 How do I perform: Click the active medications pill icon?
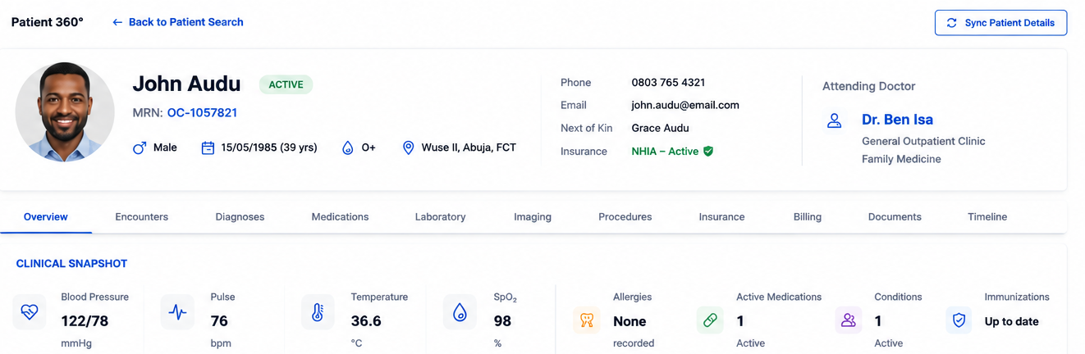[710, 320]
